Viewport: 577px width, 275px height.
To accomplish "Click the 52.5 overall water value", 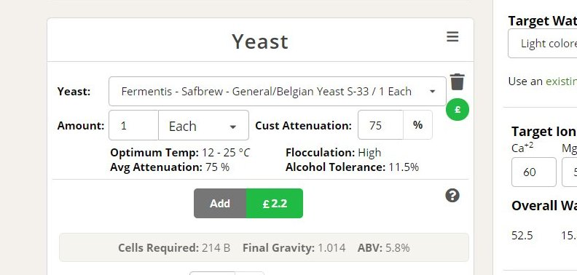I will pos(522,235).
